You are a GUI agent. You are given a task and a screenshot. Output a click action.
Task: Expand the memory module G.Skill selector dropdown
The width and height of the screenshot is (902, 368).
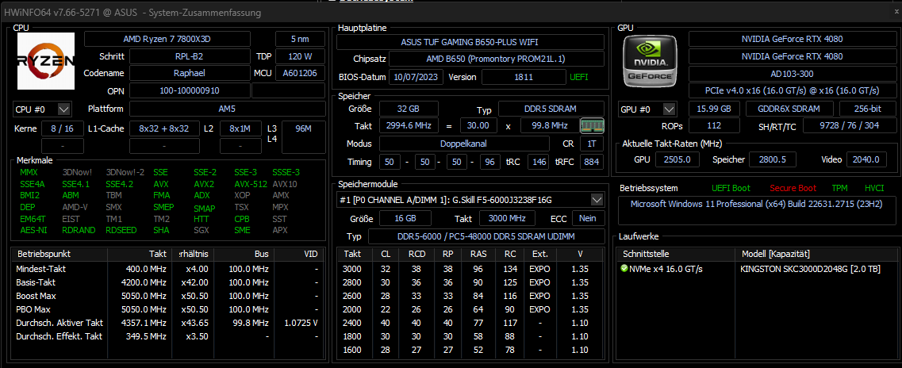[x=470, y=200]
